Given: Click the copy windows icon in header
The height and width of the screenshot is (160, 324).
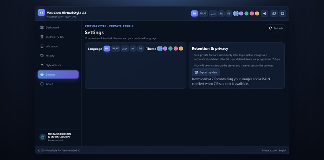Looking at the screenshot, I should click(x=274, y=13).
